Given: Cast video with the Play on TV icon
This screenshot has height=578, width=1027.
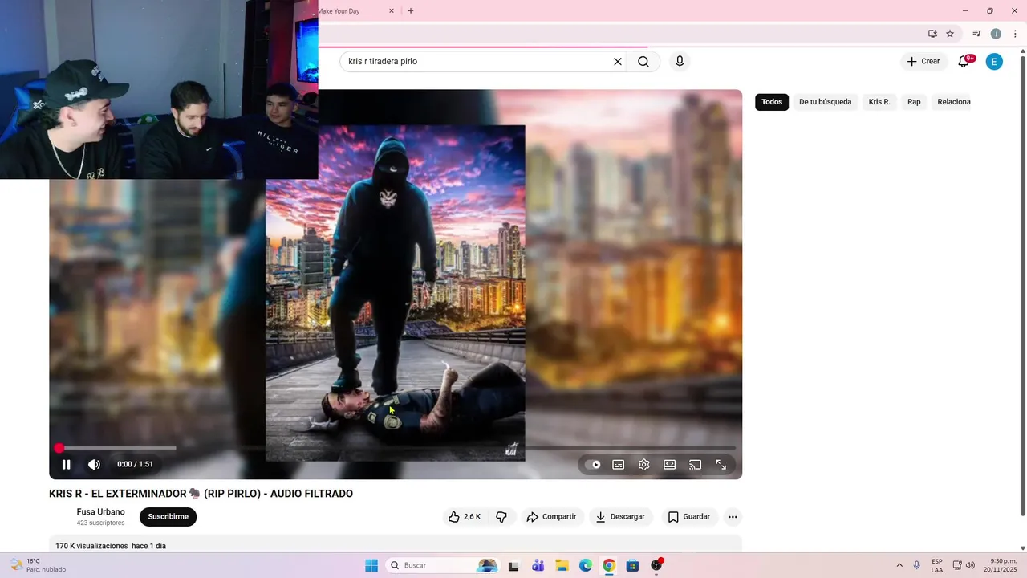Looking at the screenshot, I should coord(696,464).
